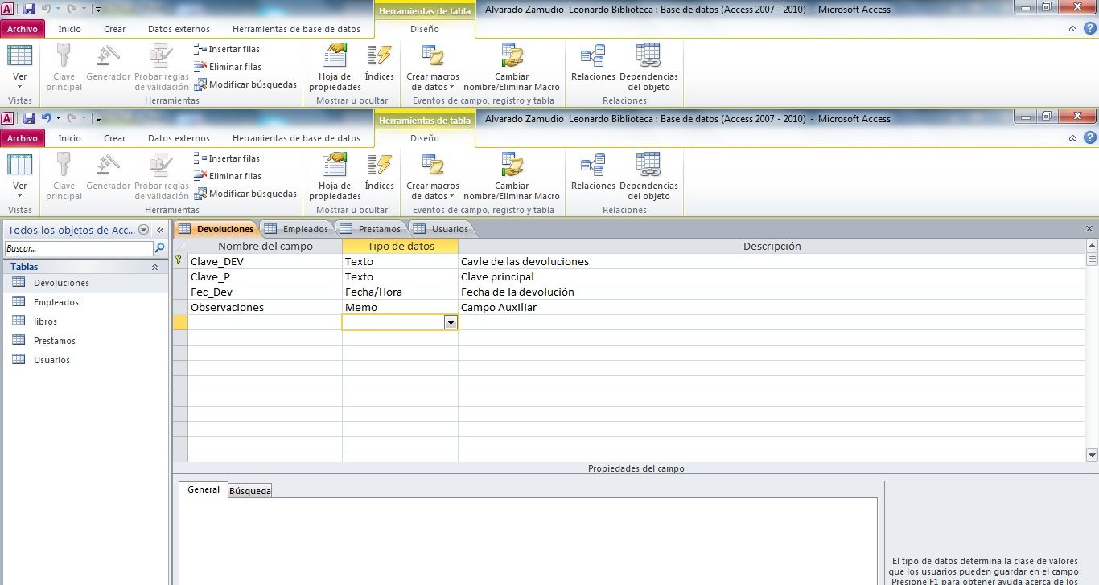
Task: Select the primary key row selector for Clave_DEV
Action: point(180,261)
